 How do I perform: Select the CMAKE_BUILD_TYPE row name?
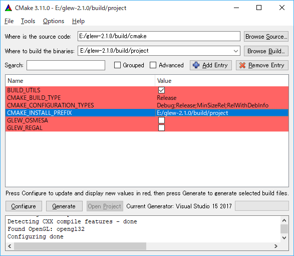click(34, 98)
